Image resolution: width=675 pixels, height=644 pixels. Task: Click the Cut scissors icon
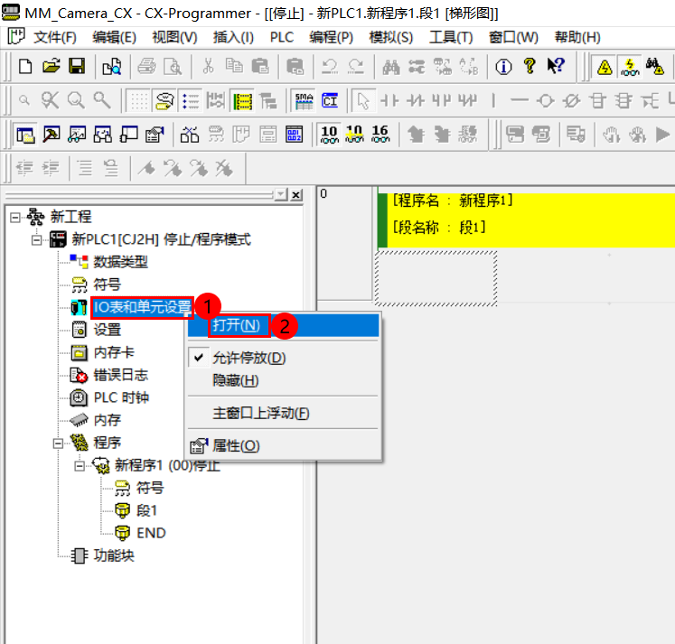pyautogui.click(x=209, y=66)
